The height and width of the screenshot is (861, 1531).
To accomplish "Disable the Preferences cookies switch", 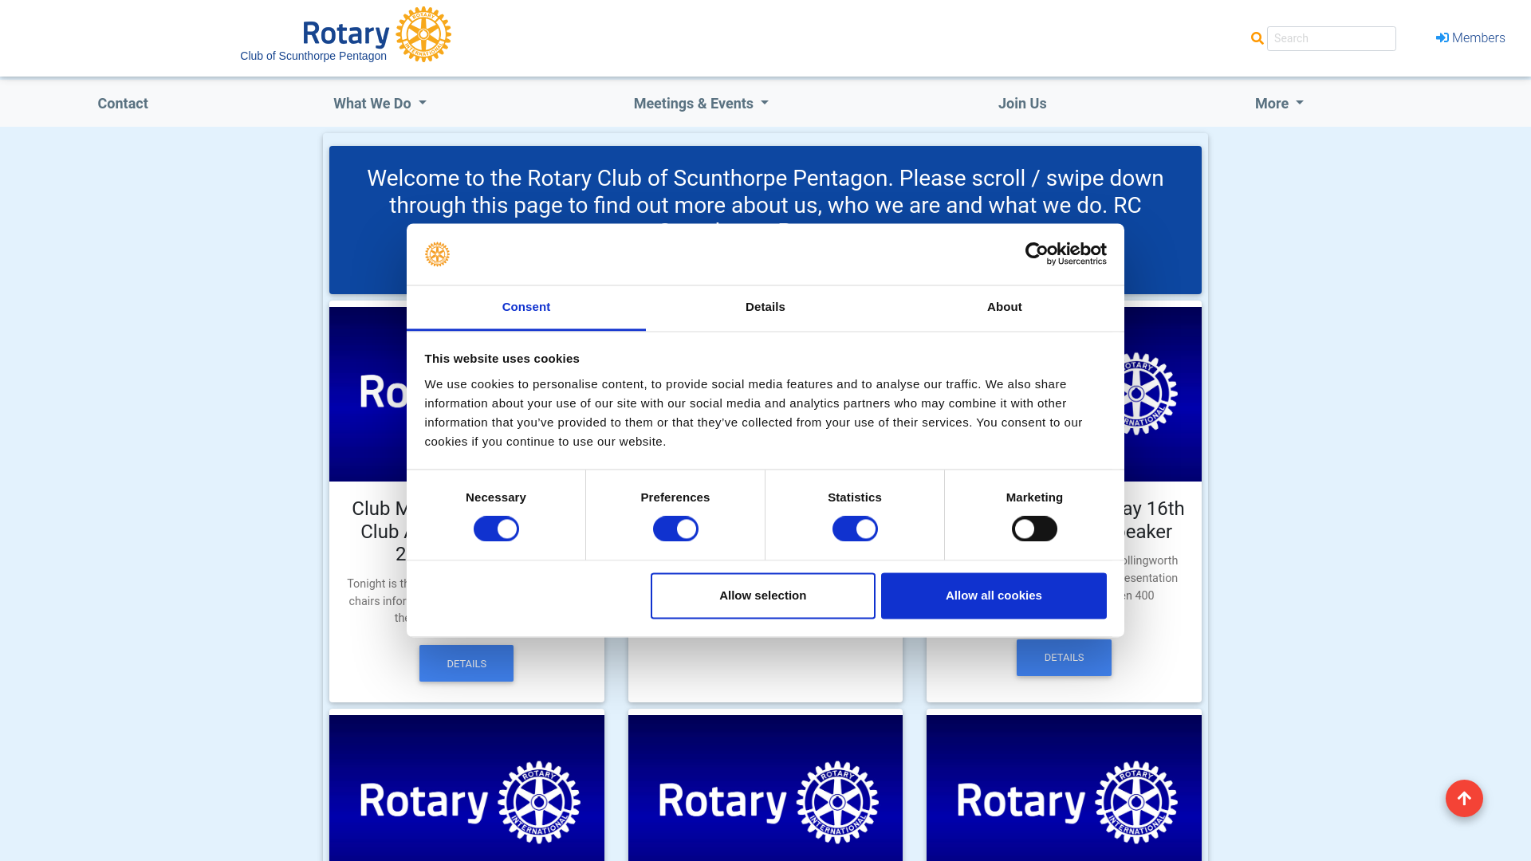I will click(675, 529).
